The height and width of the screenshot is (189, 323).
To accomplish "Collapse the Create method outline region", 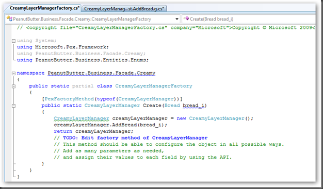I will 13,106.
